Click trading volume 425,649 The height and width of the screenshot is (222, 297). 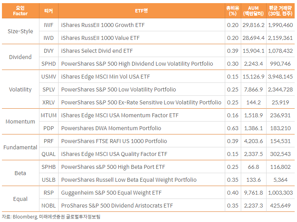point(280,206)
